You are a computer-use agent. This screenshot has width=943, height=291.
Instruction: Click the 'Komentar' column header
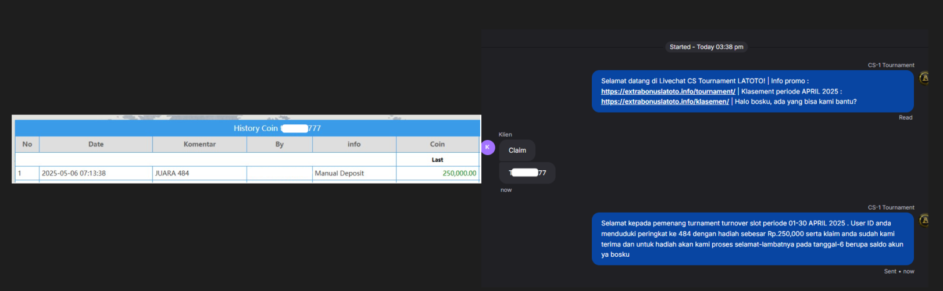pyautogui.click(x=199, y=144)
